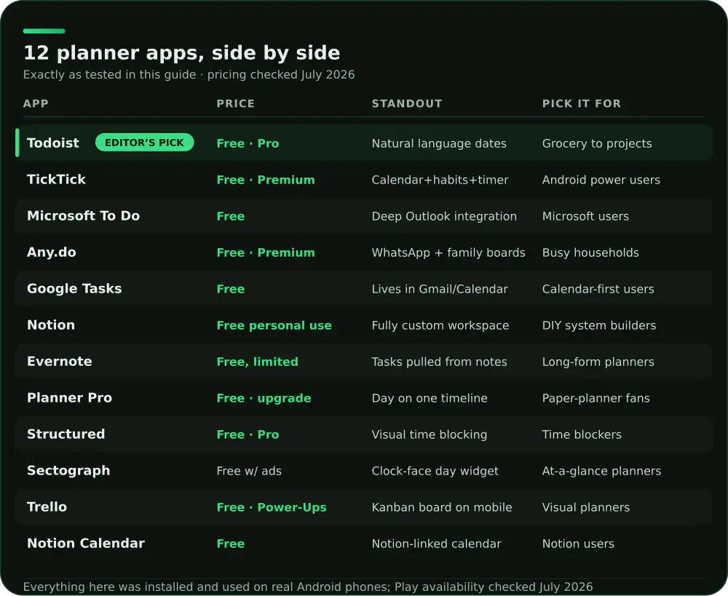Click 'Free · upgrade' price cell

264,398
